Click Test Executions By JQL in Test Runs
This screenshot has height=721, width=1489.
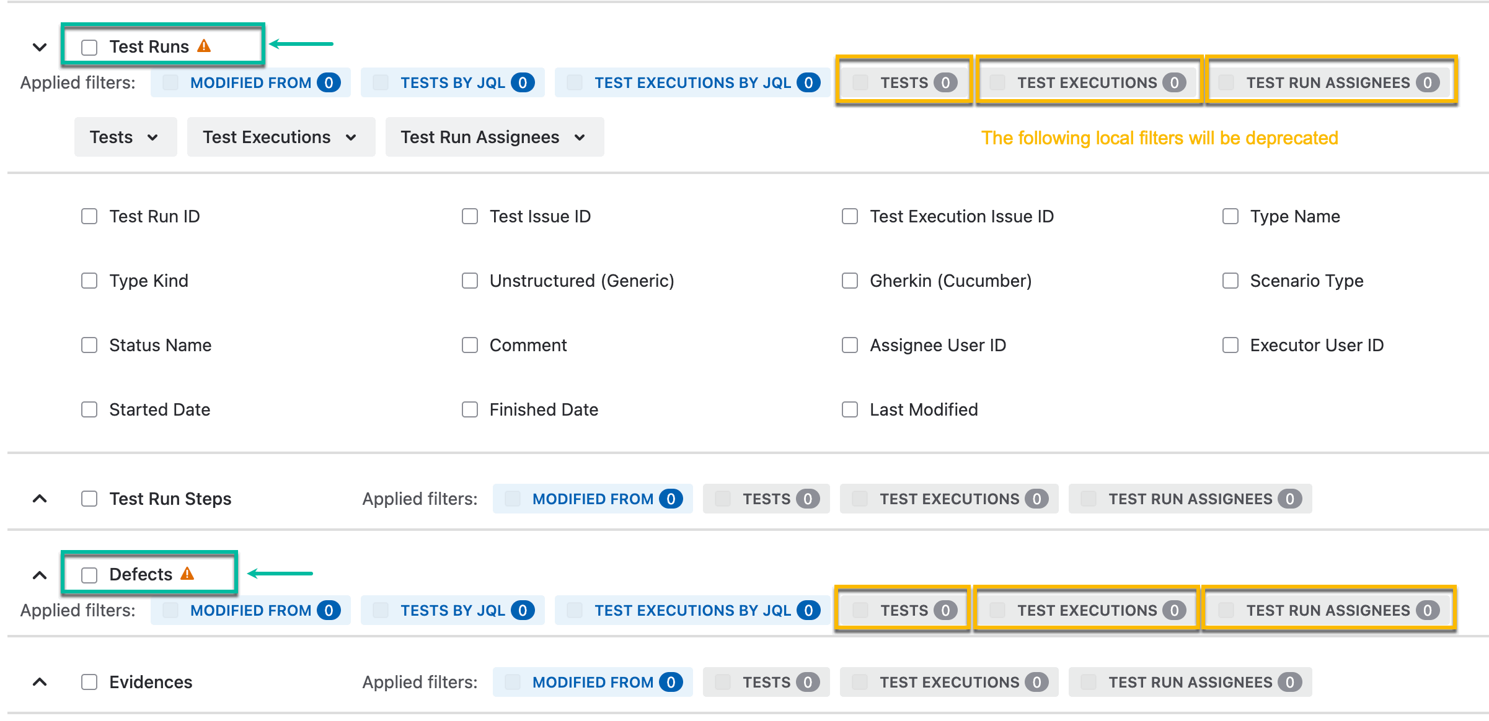pos(692,82)
